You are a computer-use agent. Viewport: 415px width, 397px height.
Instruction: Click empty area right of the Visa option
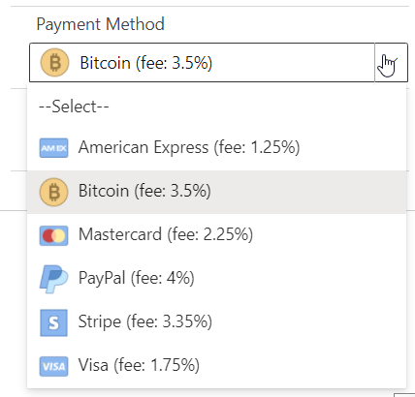pyautogui.click(x=303, y=366)
